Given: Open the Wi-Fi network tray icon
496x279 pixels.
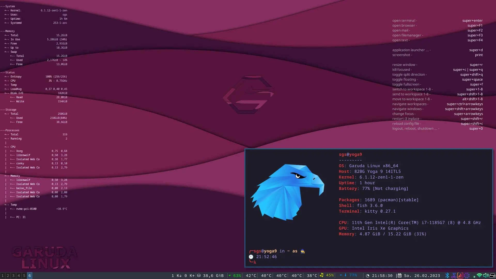Looking at the screenshot, I should pos(479,276).
